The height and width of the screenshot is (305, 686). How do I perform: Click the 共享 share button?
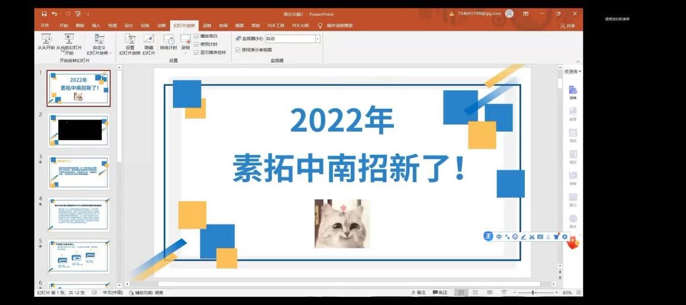coord(567,25)
